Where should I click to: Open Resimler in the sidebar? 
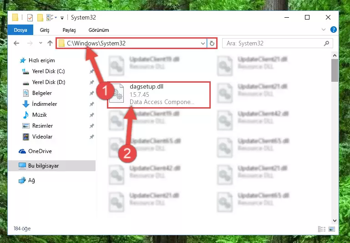point(42,126)
